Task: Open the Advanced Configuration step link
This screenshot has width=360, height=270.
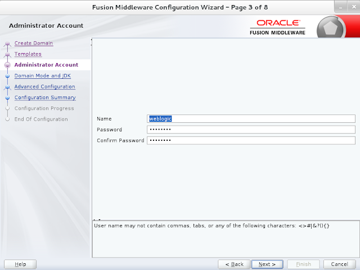Action: pos(45,86)
